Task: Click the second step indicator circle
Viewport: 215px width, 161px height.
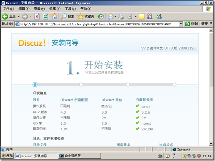Action: [81, 85]
